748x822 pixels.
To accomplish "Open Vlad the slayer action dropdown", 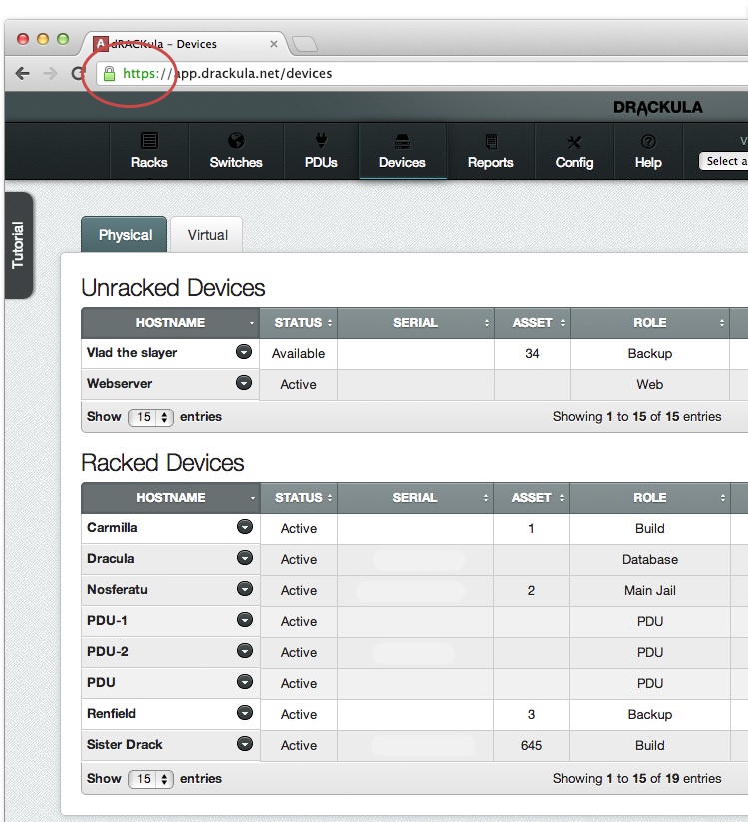I will pyautogui.click(x=244, y=352).
